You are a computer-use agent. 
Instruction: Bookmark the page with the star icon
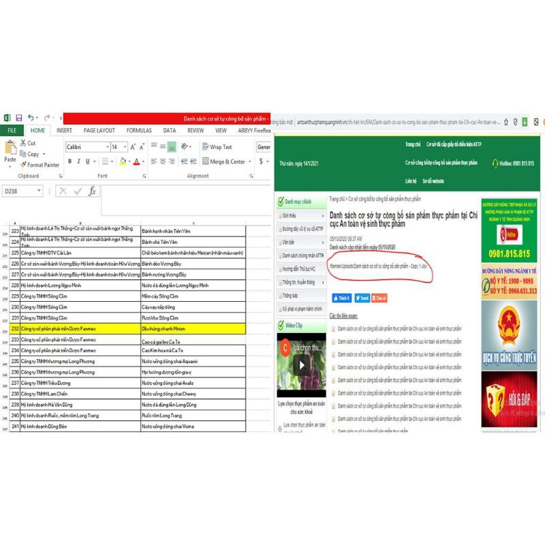pyautogui.click(x=506, y=122)
